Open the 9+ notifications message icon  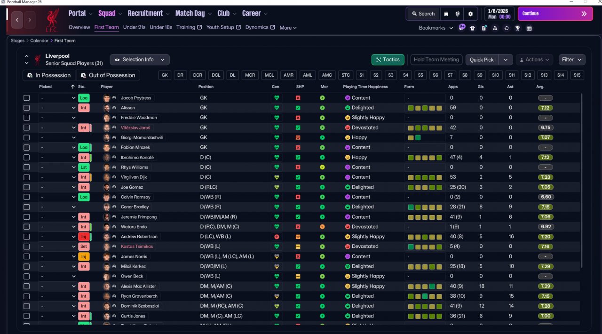[x=462, y=27]
